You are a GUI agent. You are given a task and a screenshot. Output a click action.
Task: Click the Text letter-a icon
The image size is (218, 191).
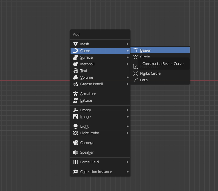[76, 71]
